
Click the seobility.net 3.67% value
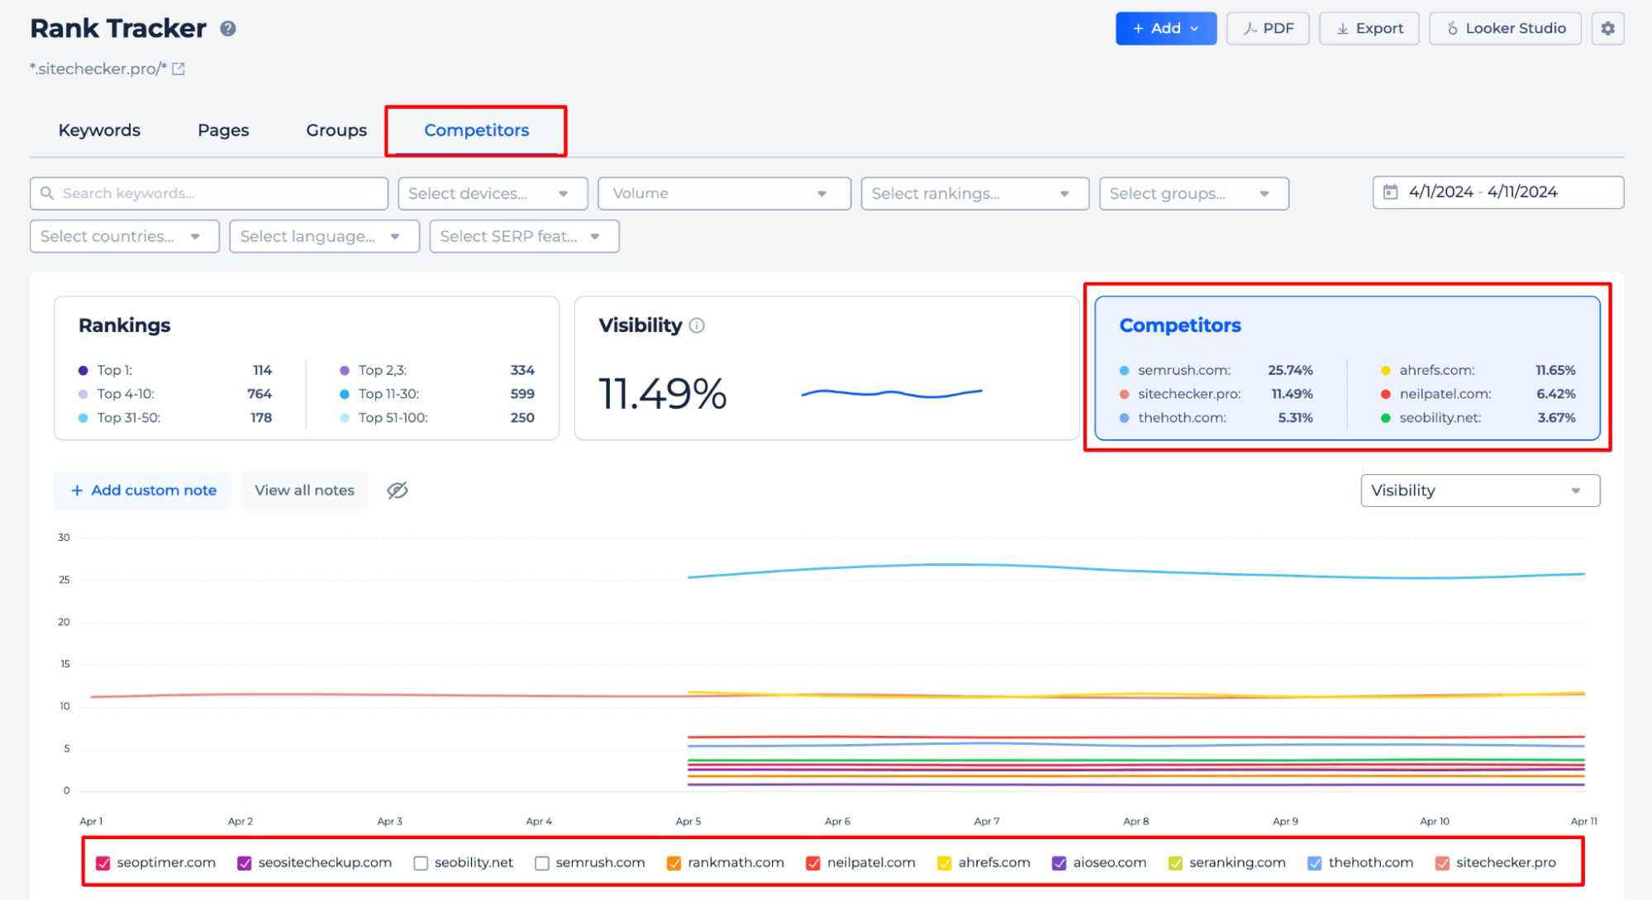tap(1556, 418)
